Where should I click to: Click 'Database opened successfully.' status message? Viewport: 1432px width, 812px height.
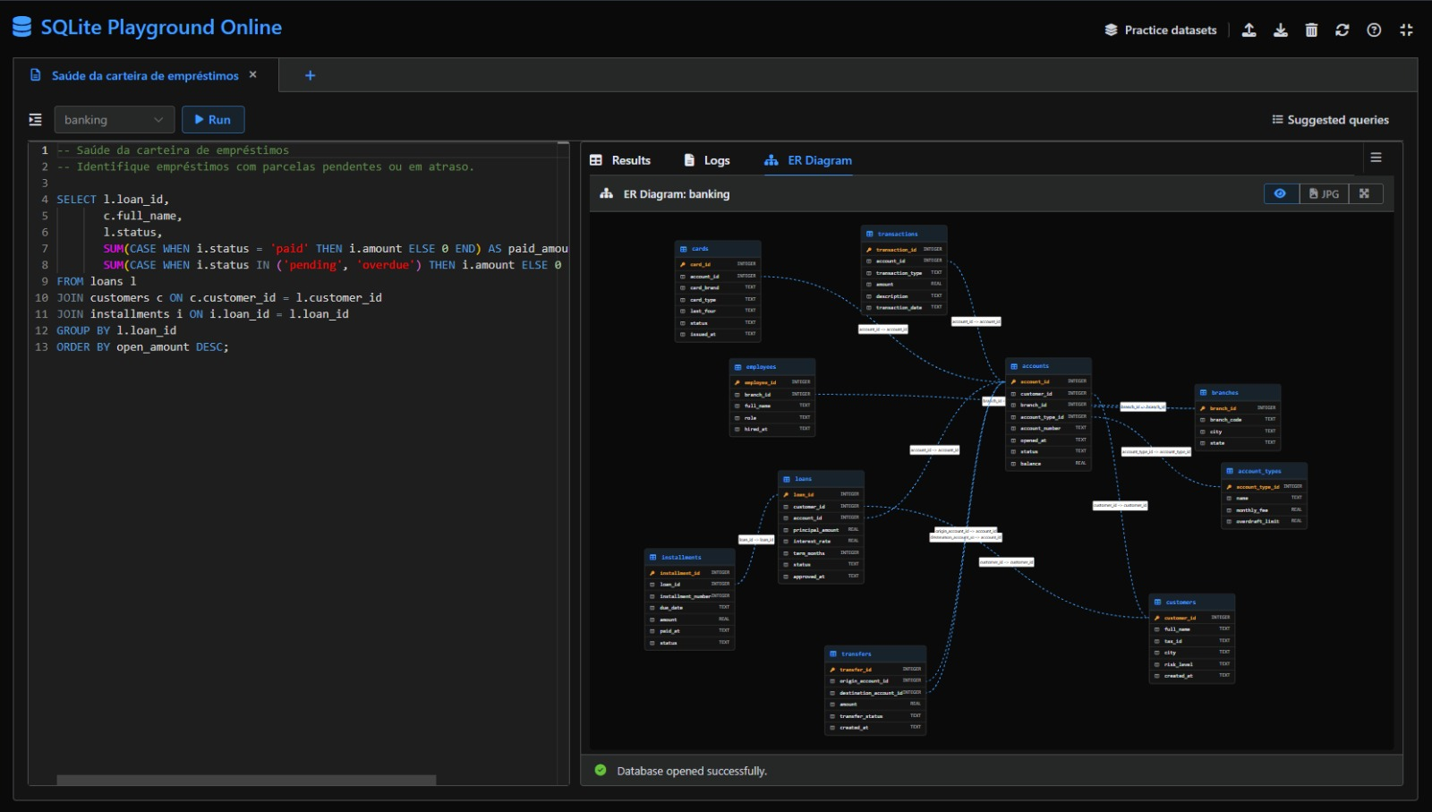[x=691, y=771]
